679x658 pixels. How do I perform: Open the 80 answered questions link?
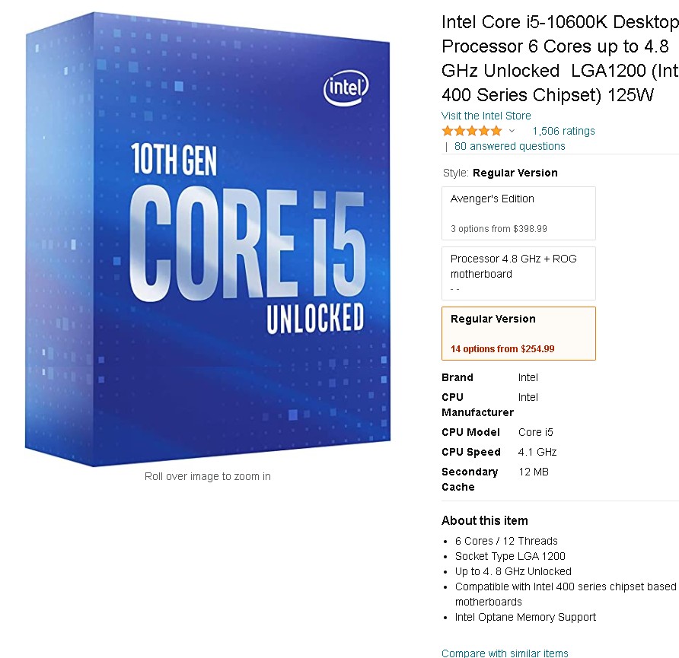(x=509, y=146)
